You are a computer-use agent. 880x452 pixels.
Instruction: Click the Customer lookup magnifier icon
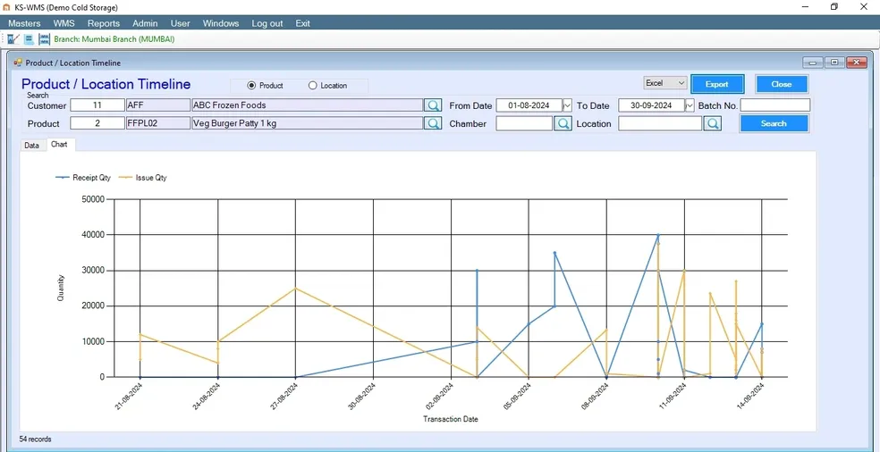point(433,105)
